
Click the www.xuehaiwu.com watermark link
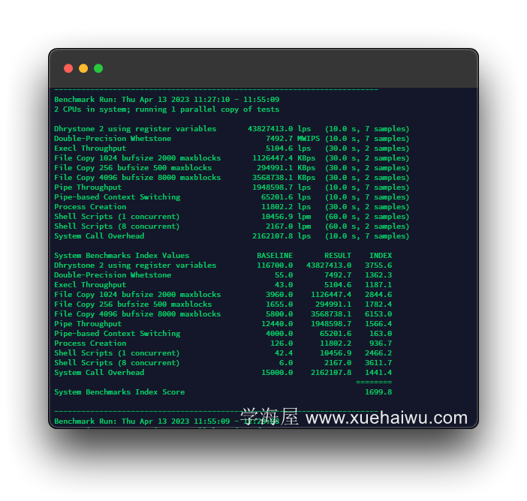tap(387, 418)
